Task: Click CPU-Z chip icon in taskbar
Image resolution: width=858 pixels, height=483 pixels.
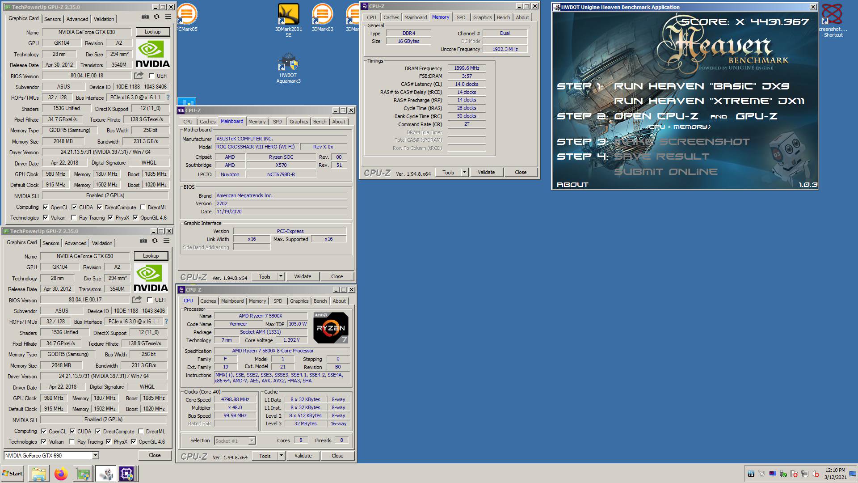Action: (x=126, y=474)
